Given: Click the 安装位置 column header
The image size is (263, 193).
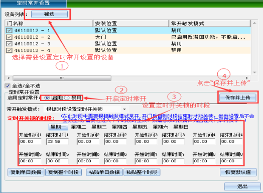Looking at the screenshot, I should (x=131, y=23).
